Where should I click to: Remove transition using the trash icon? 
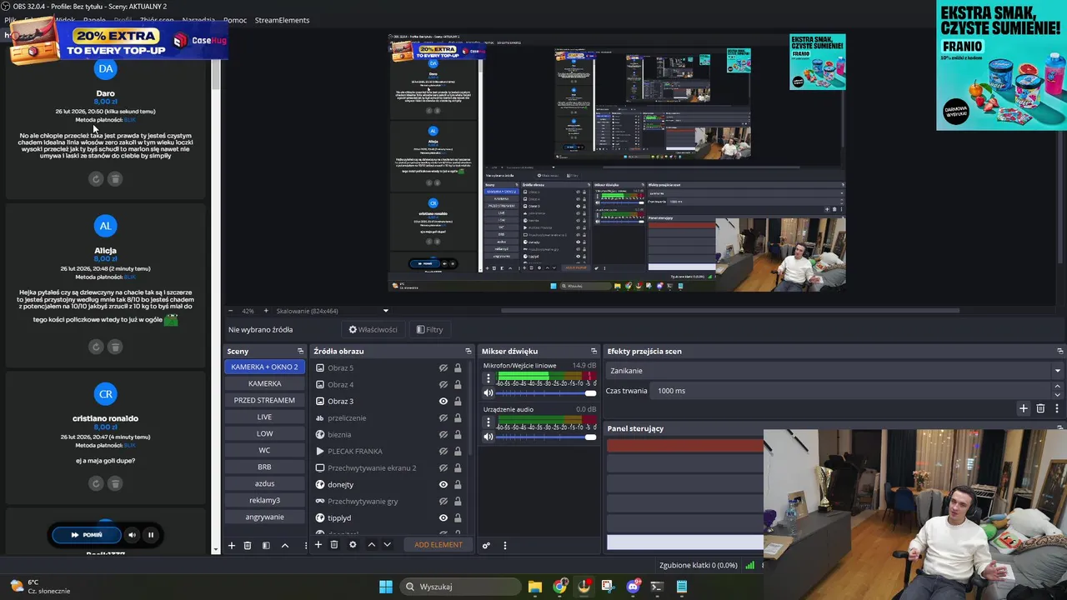click(1040, 408)
